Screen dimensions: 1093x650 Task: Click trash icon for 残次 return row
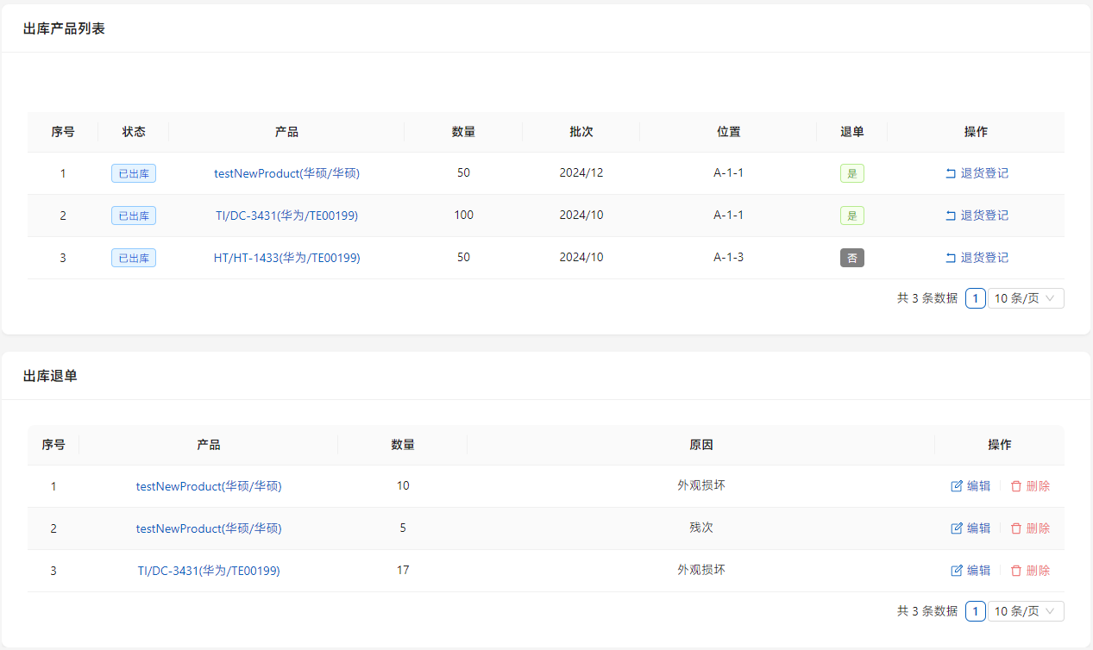click(1016, 528)
